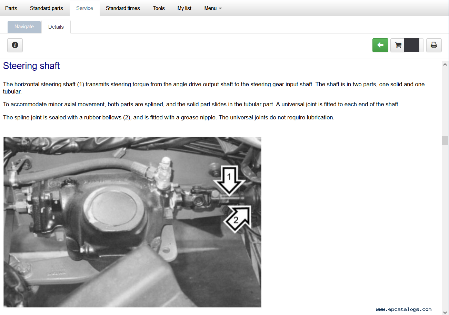Viewport: 449px width, 315px height.
Task: Click callout arrow 1 in the photo
Action: coord(229,180)
